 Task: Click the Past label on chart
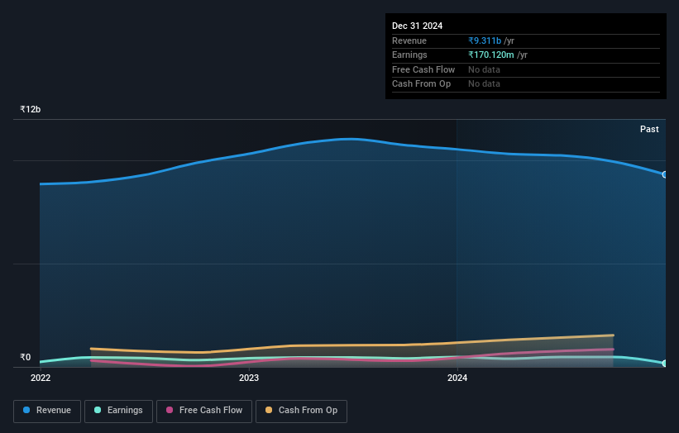pyautogui.click(x=649, y=130)
